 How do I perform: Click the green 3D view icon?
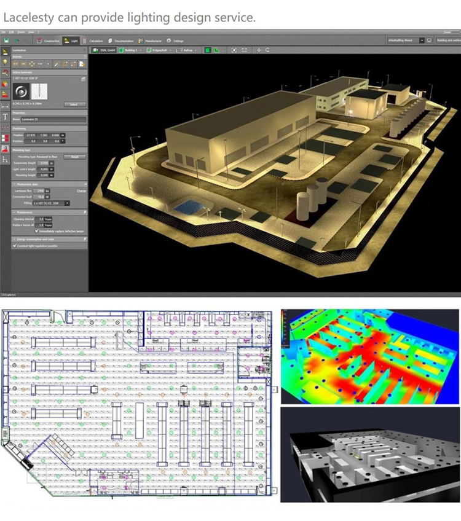208,50
